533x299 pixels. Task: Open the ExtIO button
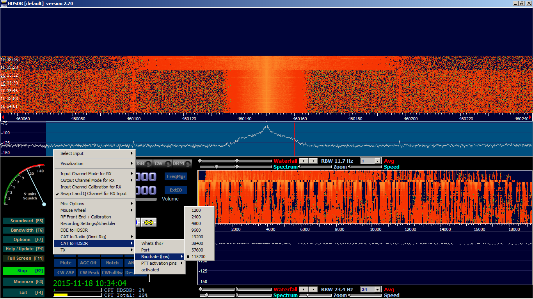pyautogui.click(x=176, y=190)
